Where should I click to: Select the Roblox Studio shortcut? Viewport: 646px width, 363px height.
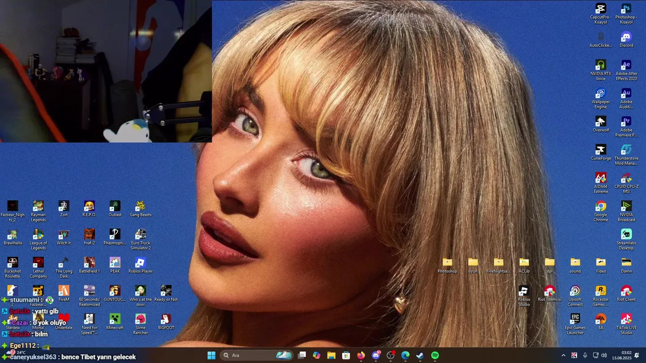click(x=524, y=296)
